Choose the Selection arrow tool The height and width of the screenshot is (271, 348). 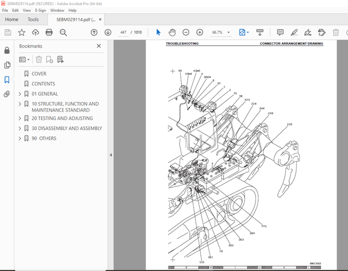tap(158, 32)
